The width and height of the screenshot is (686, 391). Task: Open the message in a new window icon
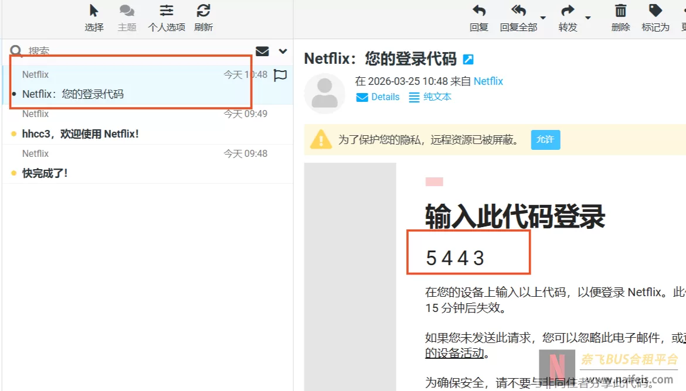[x=468, y=59]
